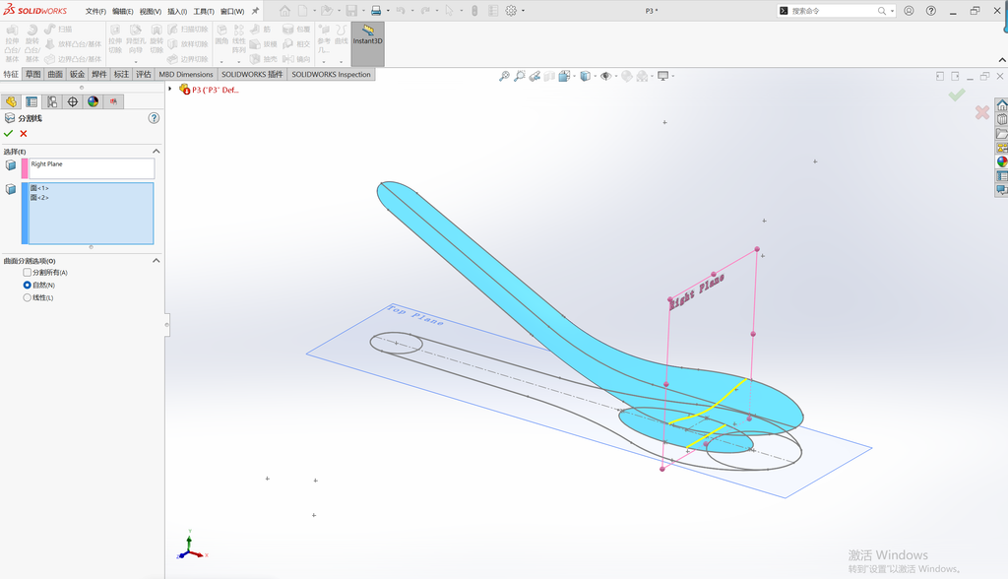This screenshot has width=1008, height=579.
Task: Open Design Library icon in task pane
Action: 1001,119
